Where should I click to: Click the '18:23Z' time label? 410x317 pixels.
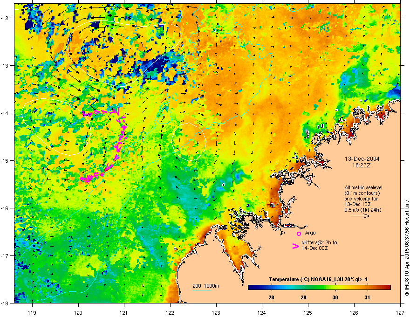tap(361, 165)
